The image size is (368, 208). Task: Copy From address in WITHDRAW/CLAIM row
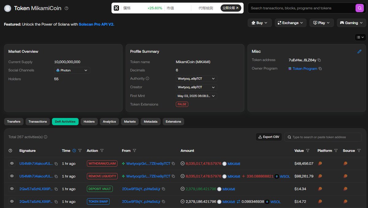tap(173, 164)
